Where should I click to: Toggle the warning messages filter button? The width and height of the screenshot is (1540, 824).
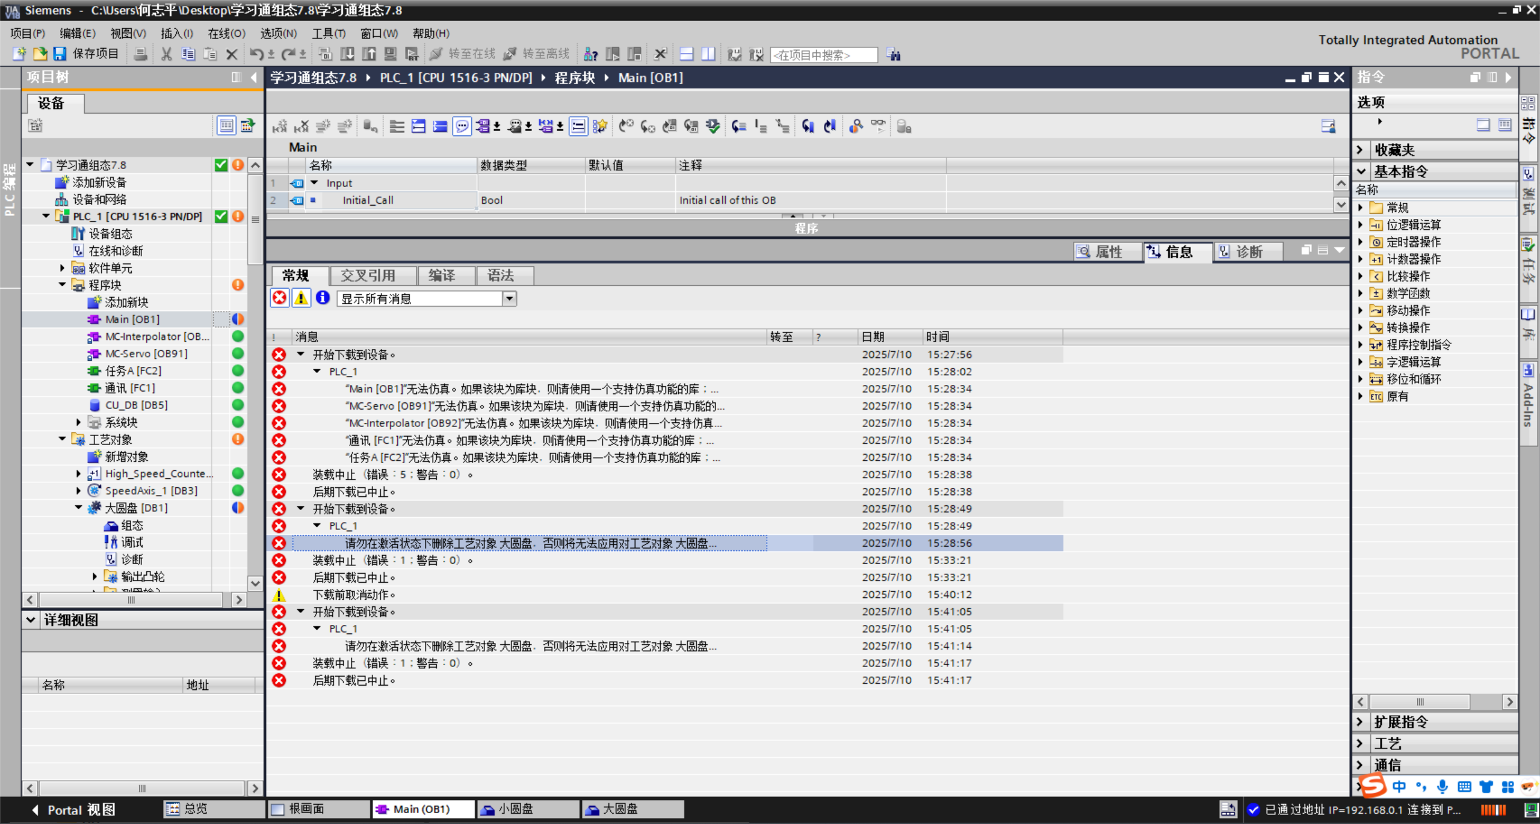[x=301, y=298]
